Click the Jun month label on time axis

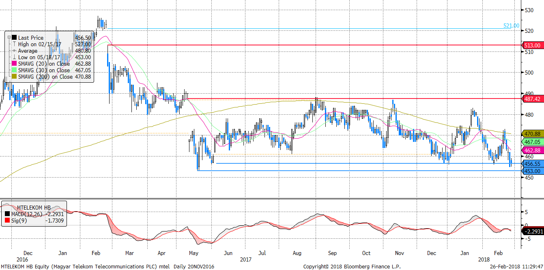[228, 253]
